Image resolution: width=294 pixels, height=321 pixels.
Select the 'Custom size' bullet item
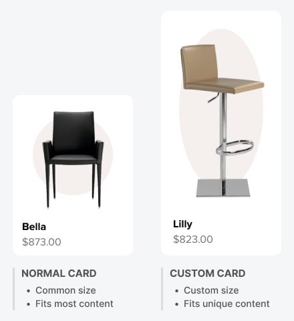tap(211, 290)
